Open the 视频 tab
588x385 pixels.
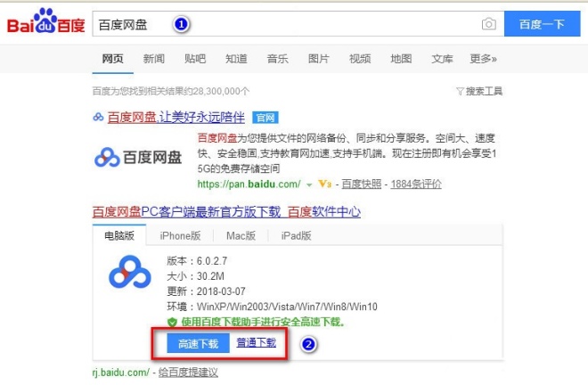click(360, 59)
